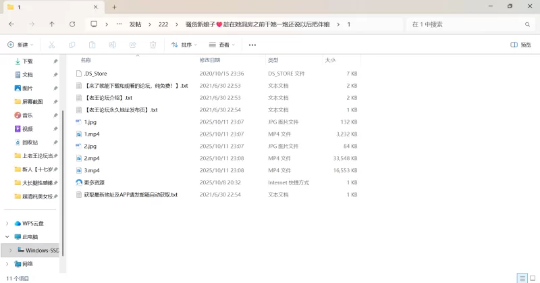
Task: Open the 排序 sort dropdown
Action: tap(184, 45)
